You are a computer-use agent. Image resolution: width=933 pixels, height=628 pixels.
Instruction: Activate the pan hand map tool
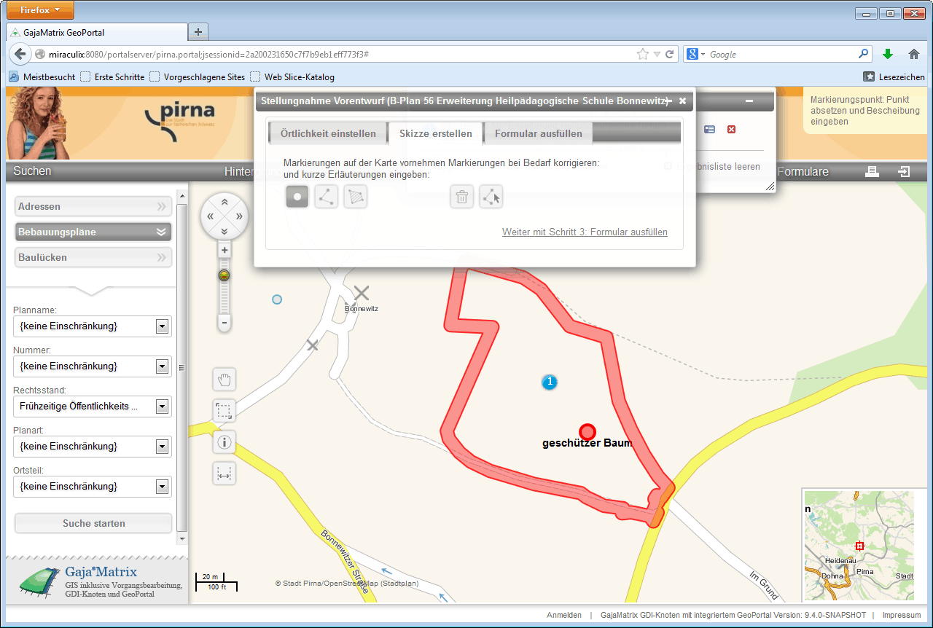pos(225,380)
